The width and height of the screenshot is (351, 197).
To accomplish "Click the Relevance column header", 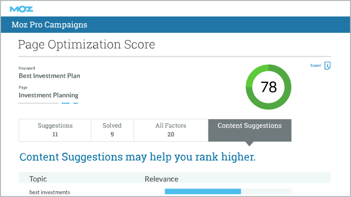I will 161,179.
